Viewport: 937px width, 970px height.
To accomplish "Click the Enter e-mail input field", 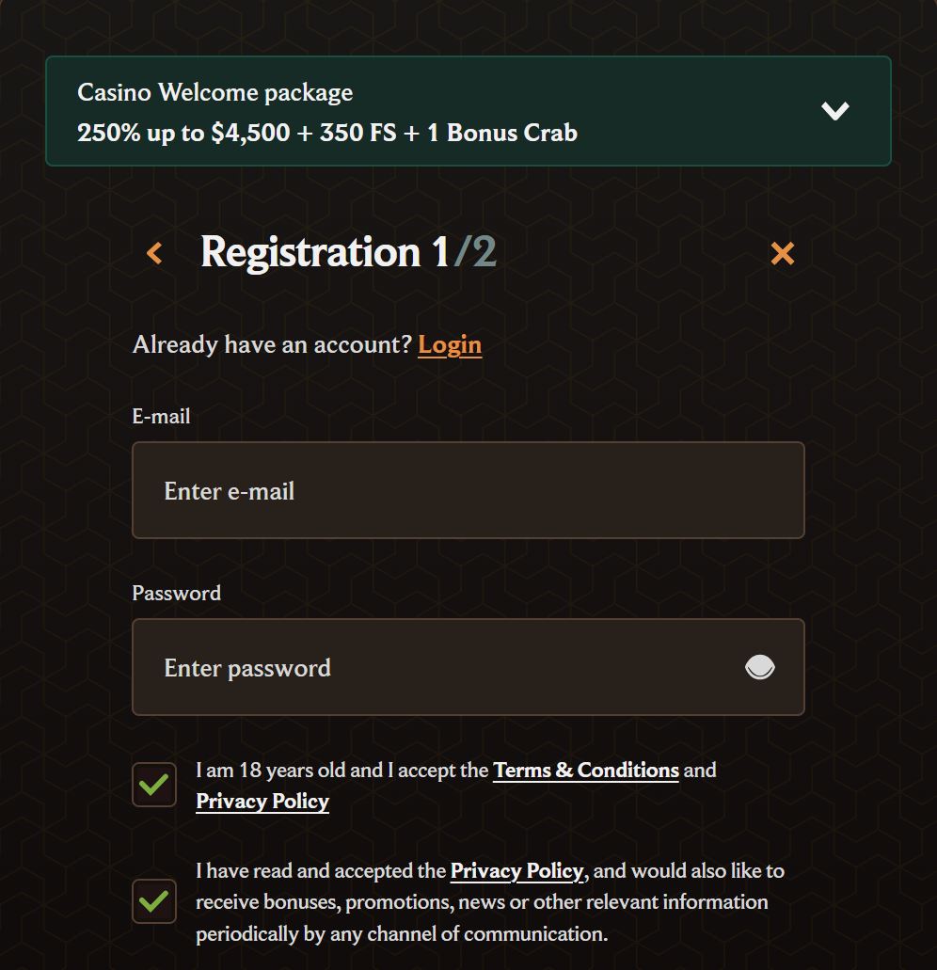I will tap(468, 490).
